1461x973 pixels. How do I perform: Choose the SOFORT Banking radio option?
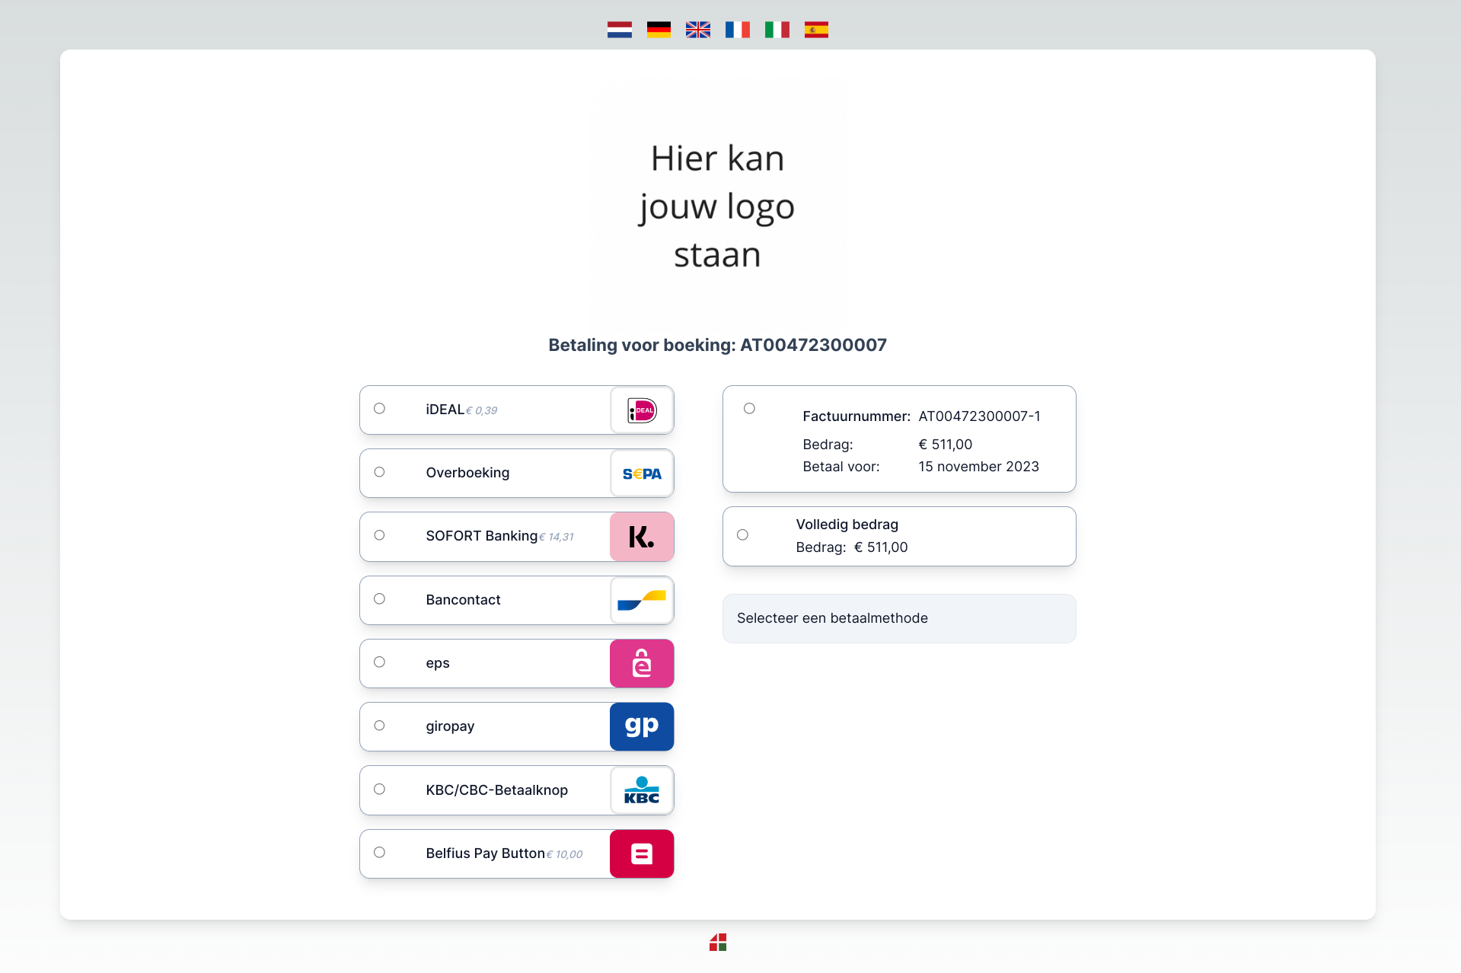[x=379, y=535]
